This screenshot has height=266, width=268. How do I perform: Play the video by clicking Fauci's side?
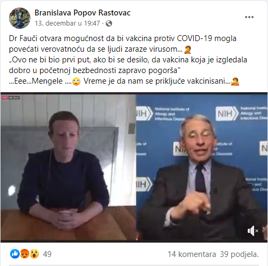(202, 168)
